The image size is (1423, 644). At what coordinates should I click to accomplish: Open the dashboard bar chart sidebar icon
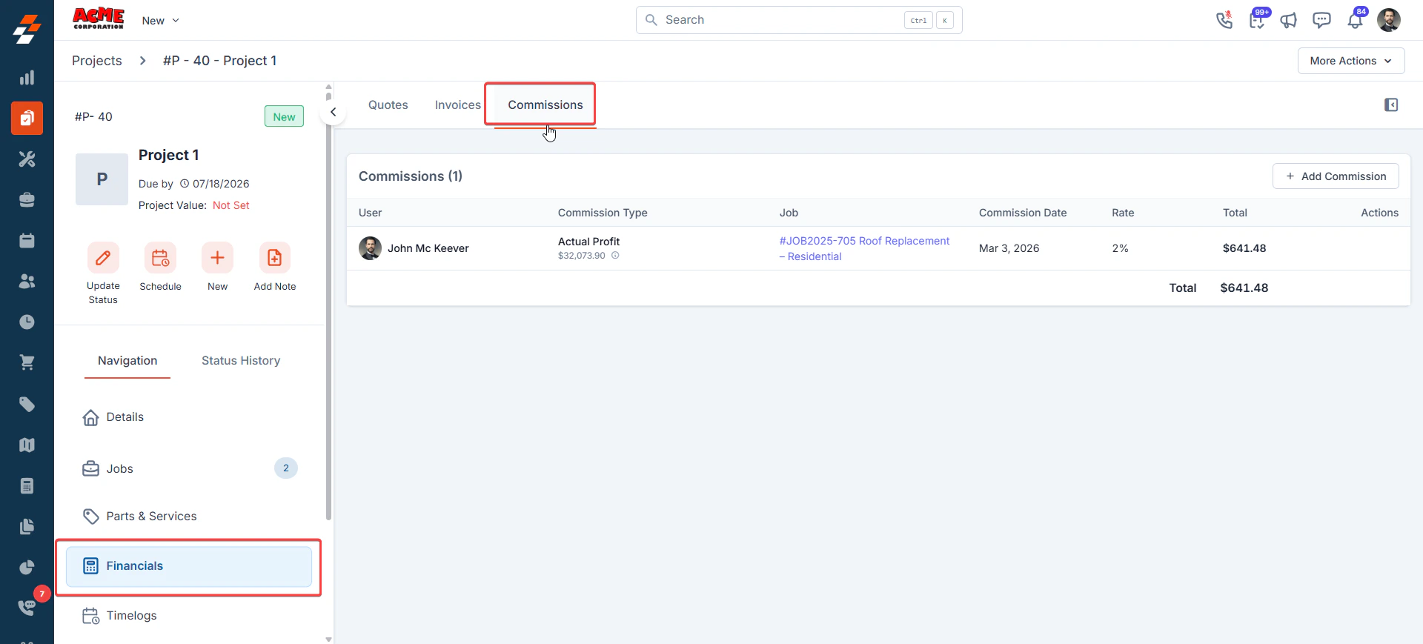point(27,78)
